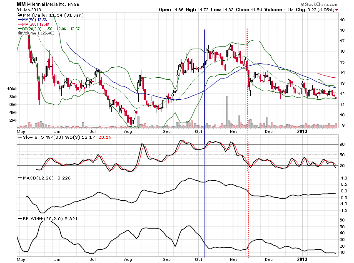This screenshot has height=263, width=354.
Task: Click the Slow STO %K(30) %D(3) label
Action: (x=52, y=137)
